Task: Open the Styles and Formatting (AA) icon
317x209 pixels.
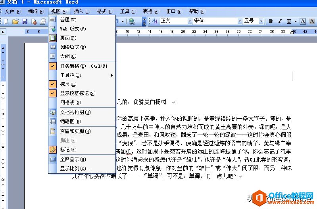Action: [x=155, y=21]
